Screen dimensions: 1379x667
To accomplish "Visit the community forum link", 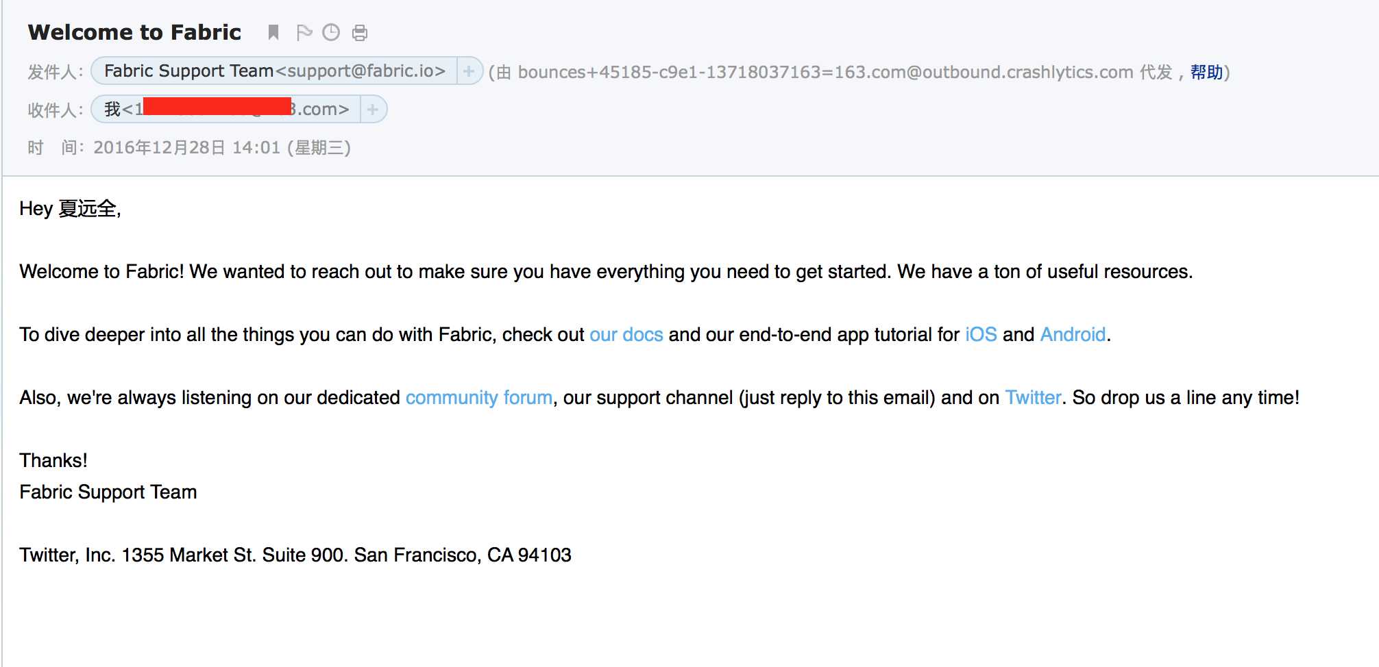I will click(x=479, y=397).
